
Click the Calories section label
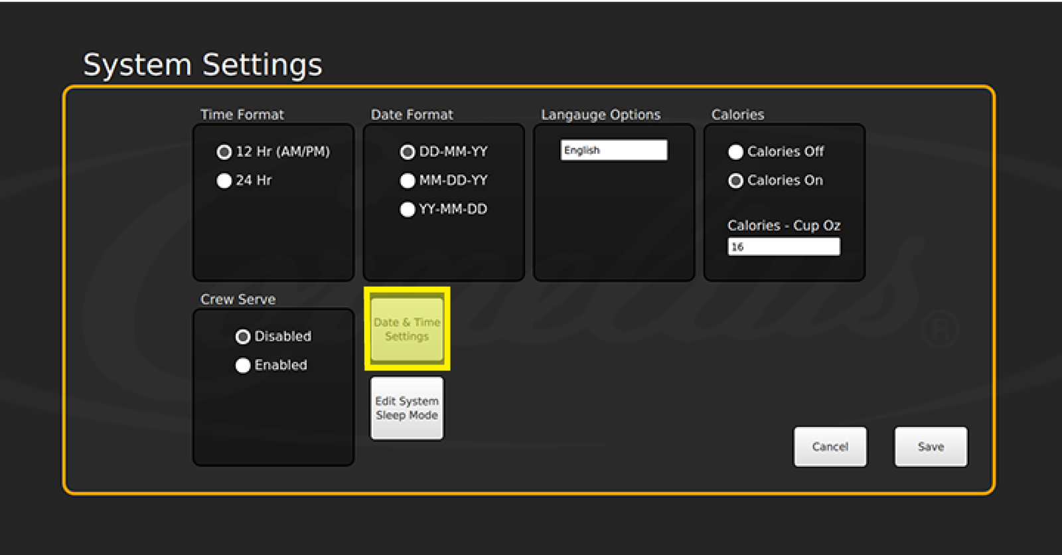pos(737,114)
